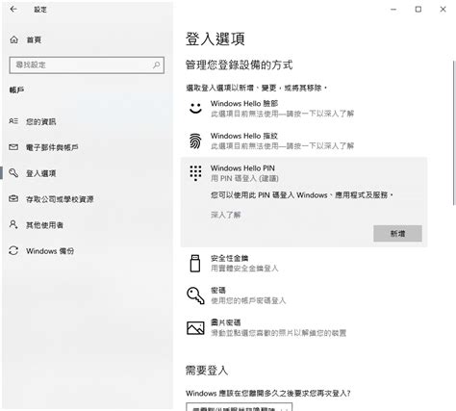Viewport: 456px width, 411px height.
Task: Open 電子郵件與帳戶 in sidebar
Action: [x=88, y=147]
